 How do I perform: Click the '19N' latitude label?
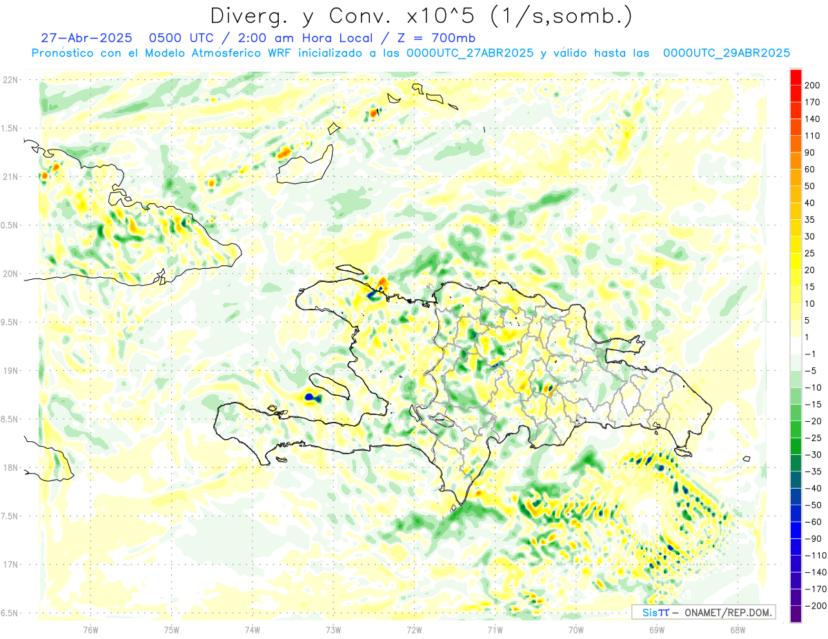click(x=11, y=371)
